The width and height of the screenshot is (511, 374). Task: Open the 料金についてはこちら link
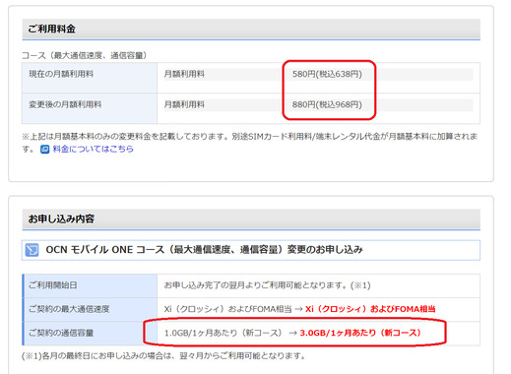click(93, 149)
